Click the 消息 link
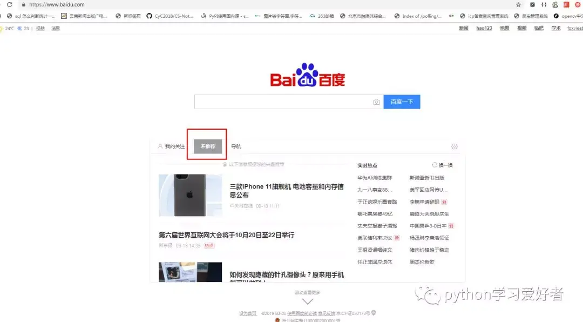 point(56,28)
